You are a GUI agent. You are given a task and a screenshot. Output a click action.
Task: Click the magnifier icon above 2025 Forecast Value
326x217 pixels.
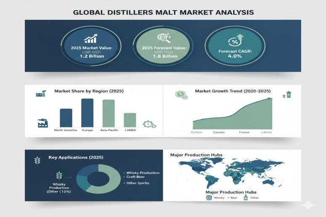pyautogui.click(x=163, y=39)
